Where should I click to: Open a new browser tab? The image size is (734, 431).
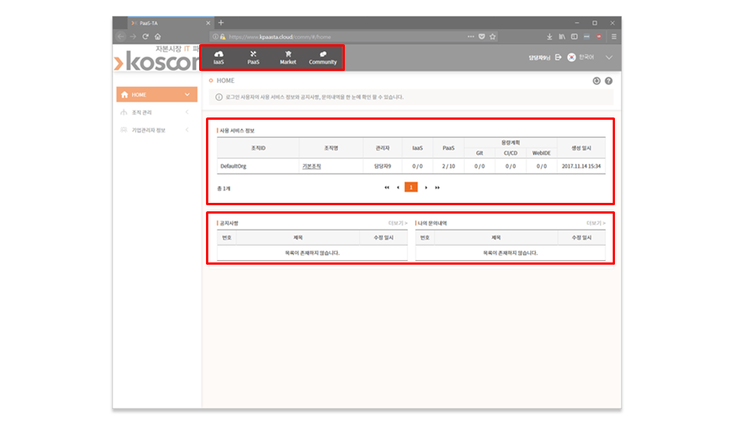click(221, 22)
